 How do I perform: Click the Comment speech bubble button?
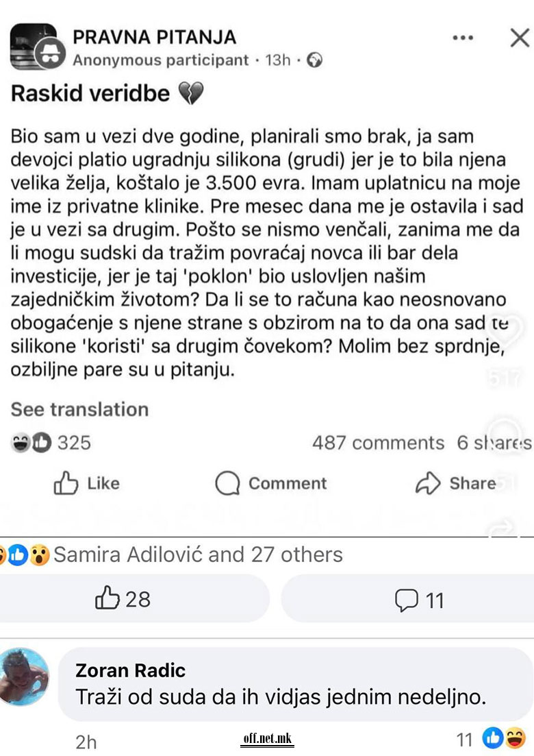[x=271, y=484]
